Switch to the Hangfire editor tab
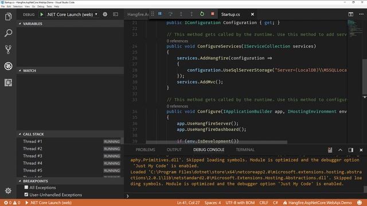Image resolution: width=367 pixels, height=206 pixels. (138, 14)
